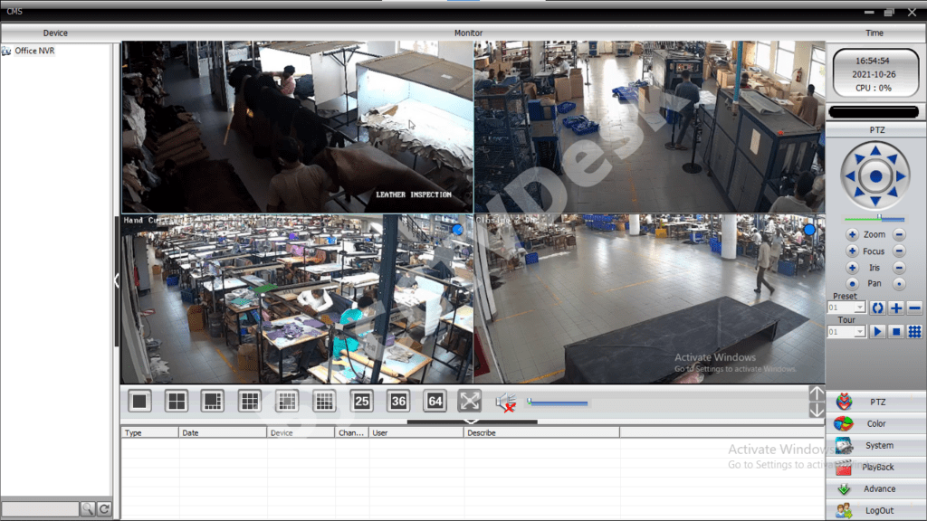Choose the 25-channel grid layout
927x521 pixels.
[x=361, y=401]
